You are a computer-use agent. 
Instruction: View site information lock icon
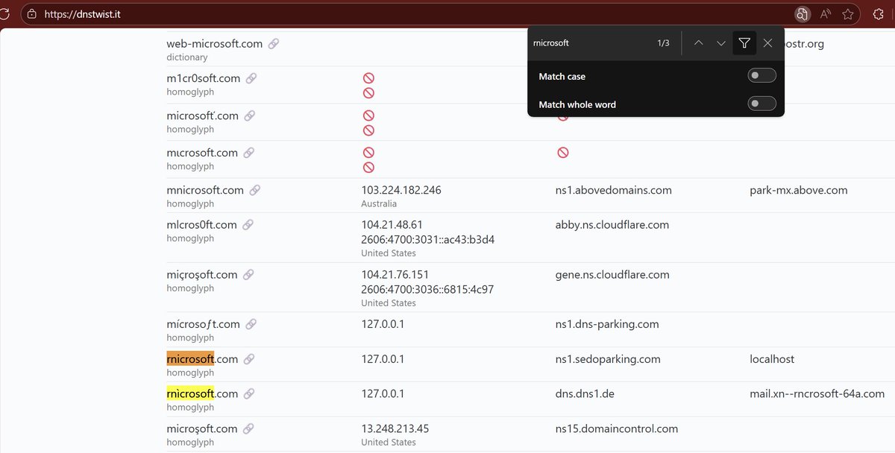coord(31,14)
